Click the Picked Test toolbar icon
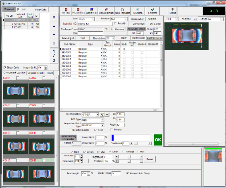 click(78, 9)
